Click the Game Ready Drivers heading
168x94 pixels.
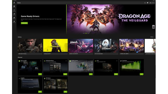point(30,16)
